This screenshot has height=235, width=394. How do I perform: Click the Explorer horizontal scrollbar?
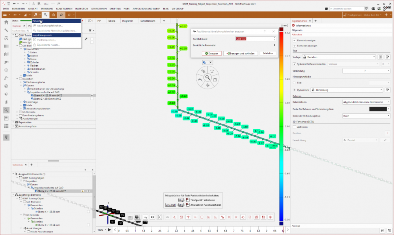tap(53, 161)
